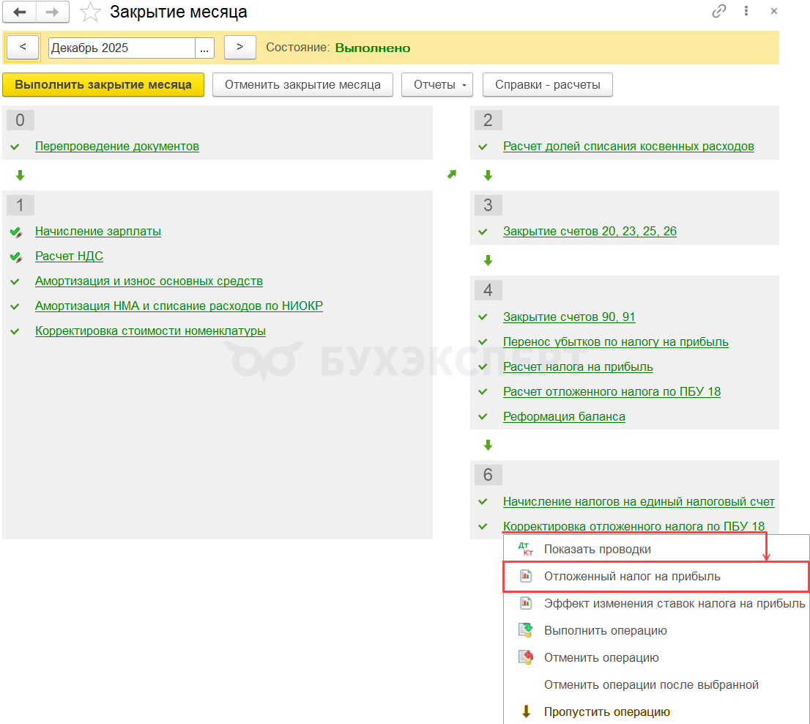
Task: Open the Расчет НДС link
Action: coord(69,256)
